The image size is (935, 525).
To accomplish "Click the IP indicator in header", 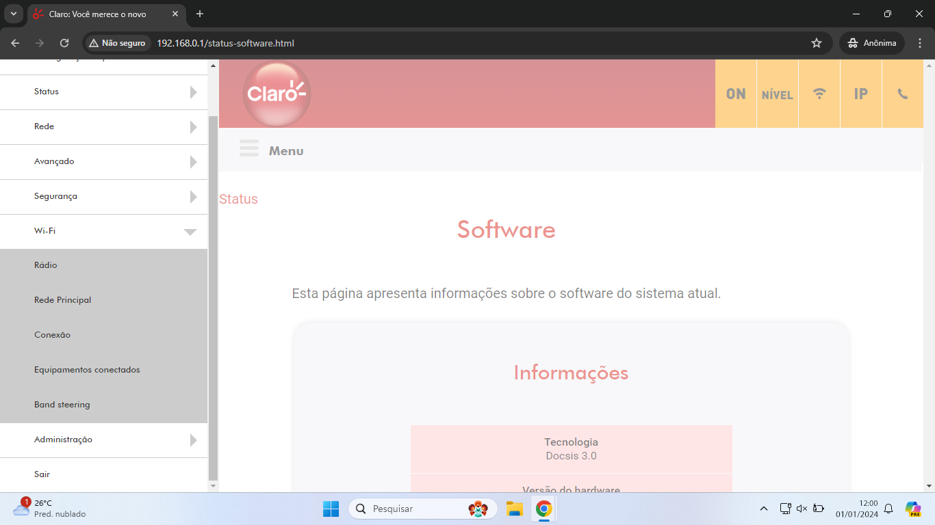I will click(x=861, y=94).
